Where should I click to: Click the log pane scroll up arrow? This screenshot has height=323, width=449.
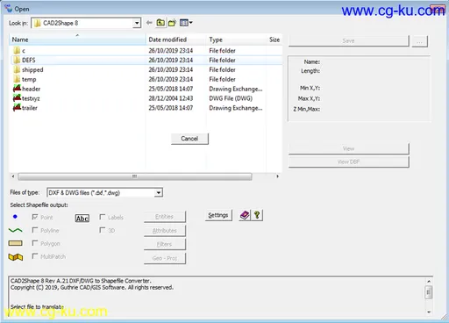pyautogui.click(x=429, y=281)
